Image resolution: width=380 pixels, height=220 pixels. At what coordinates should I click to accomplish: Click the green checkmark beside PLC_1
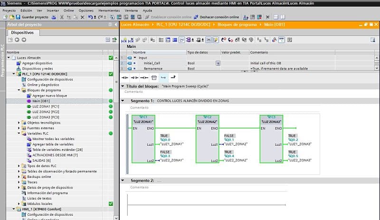[111, 74]
